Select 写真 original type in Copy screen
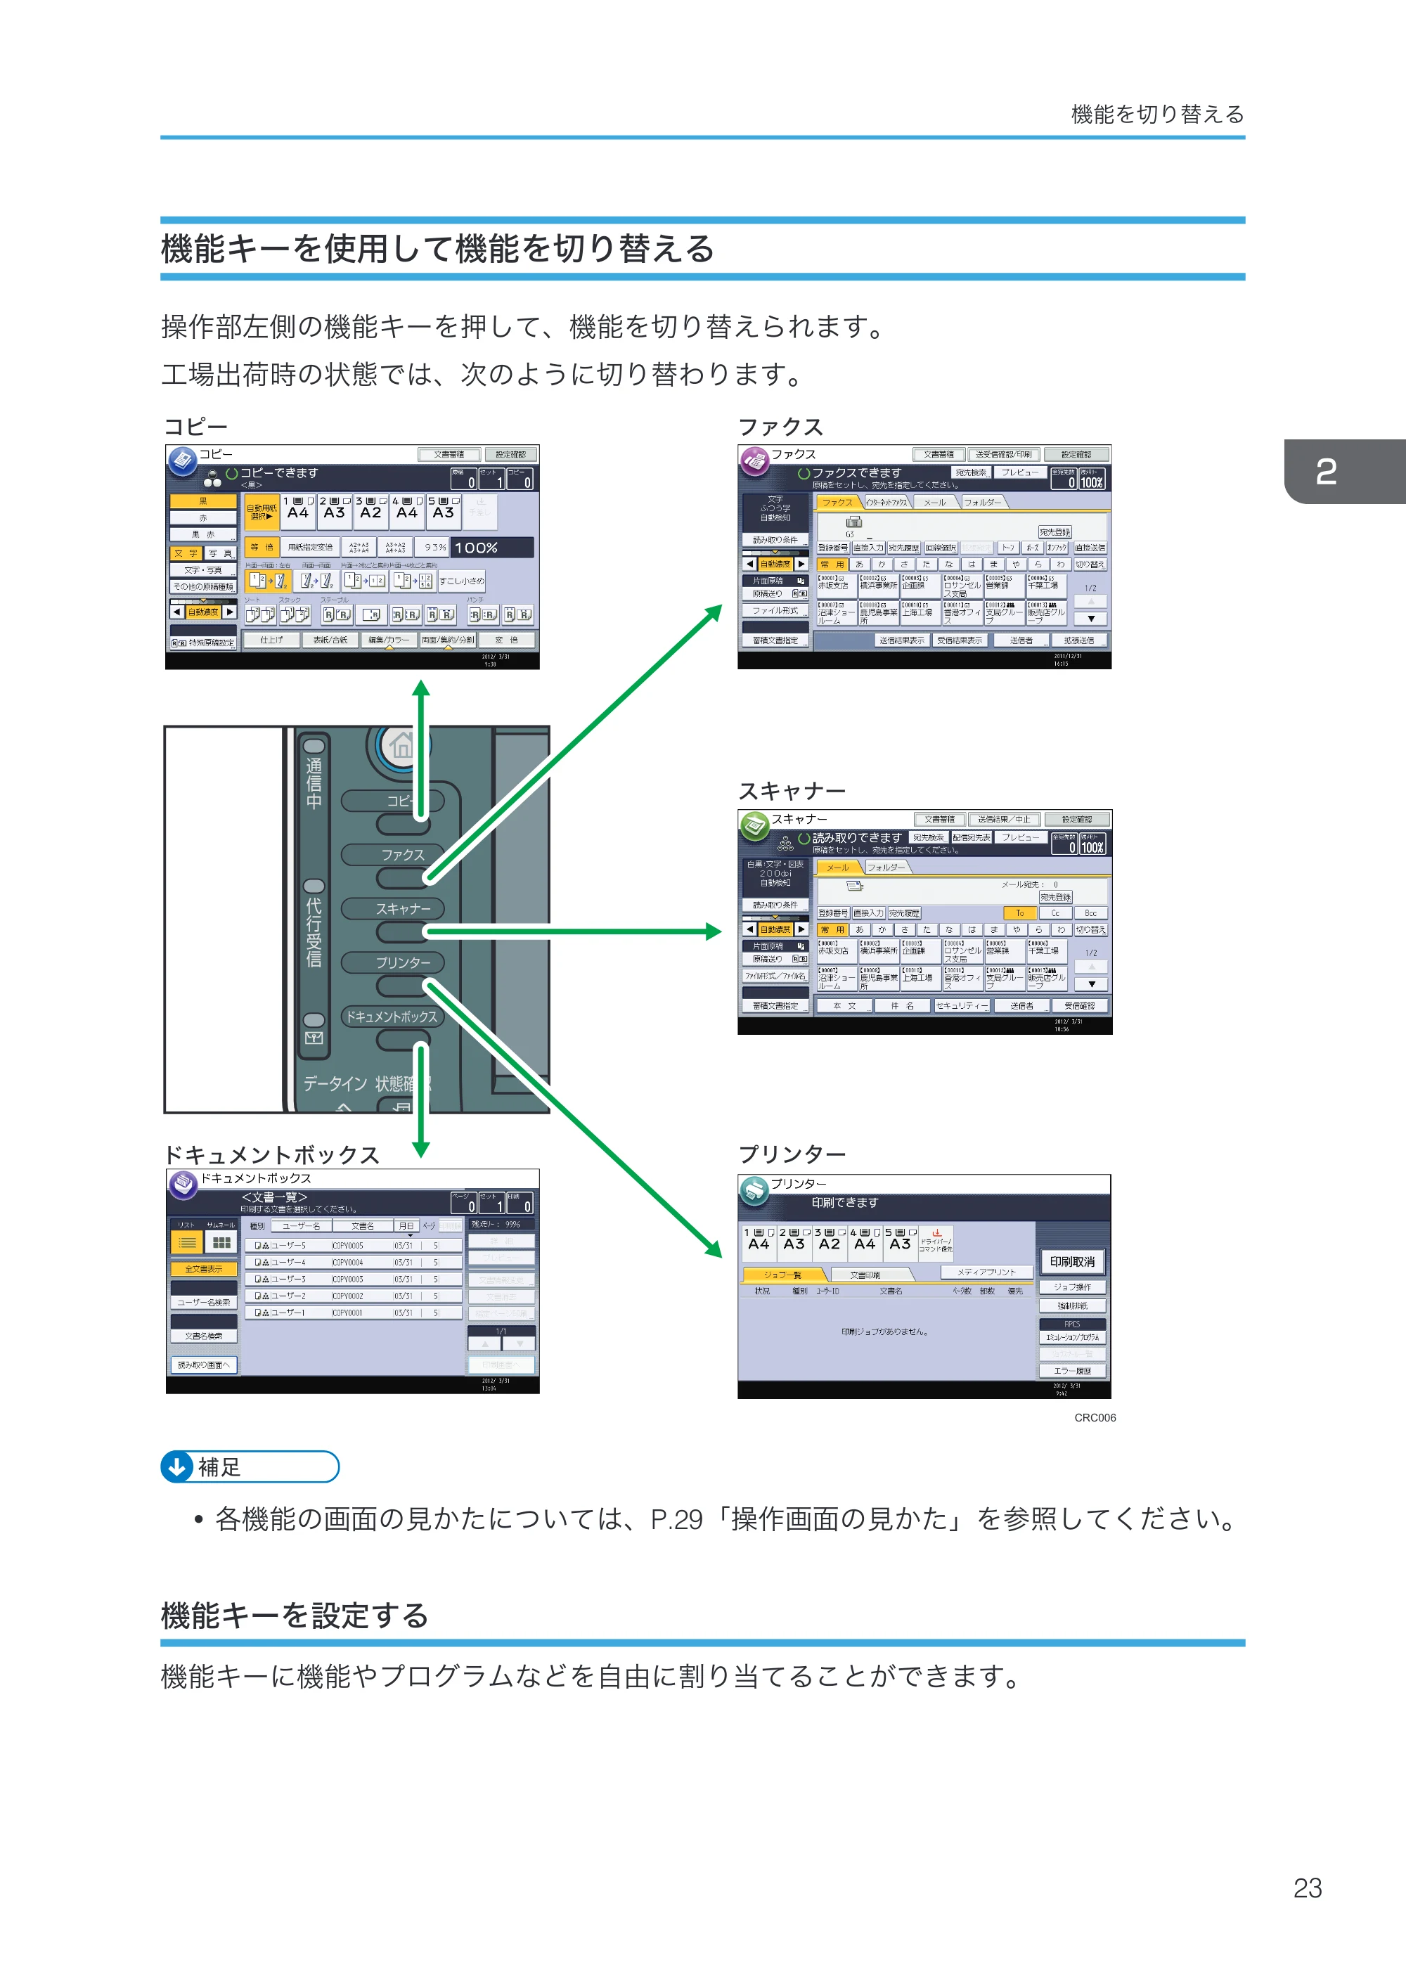This screenshot has height=1986, width=1406. point(220,553)
